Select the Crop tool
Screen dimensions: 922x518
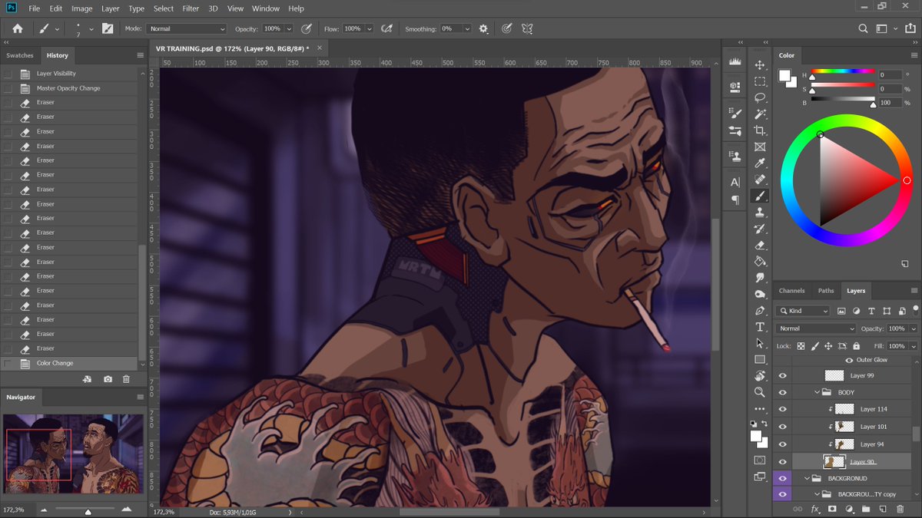tap(760, 130)
